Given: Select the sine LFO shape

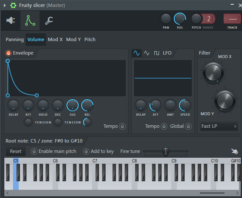Looking at the screenshot, I should coord(136,53).
